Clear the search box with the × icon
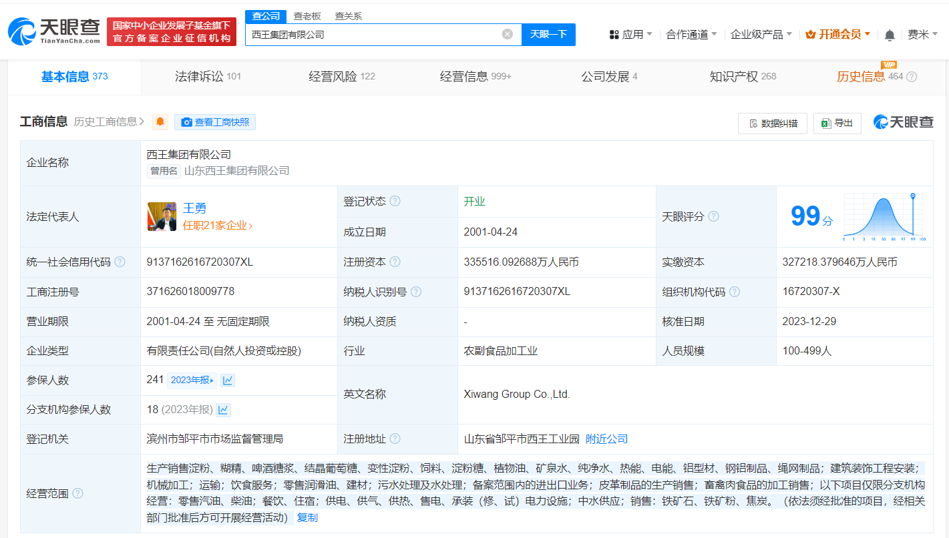 point(507,34)
